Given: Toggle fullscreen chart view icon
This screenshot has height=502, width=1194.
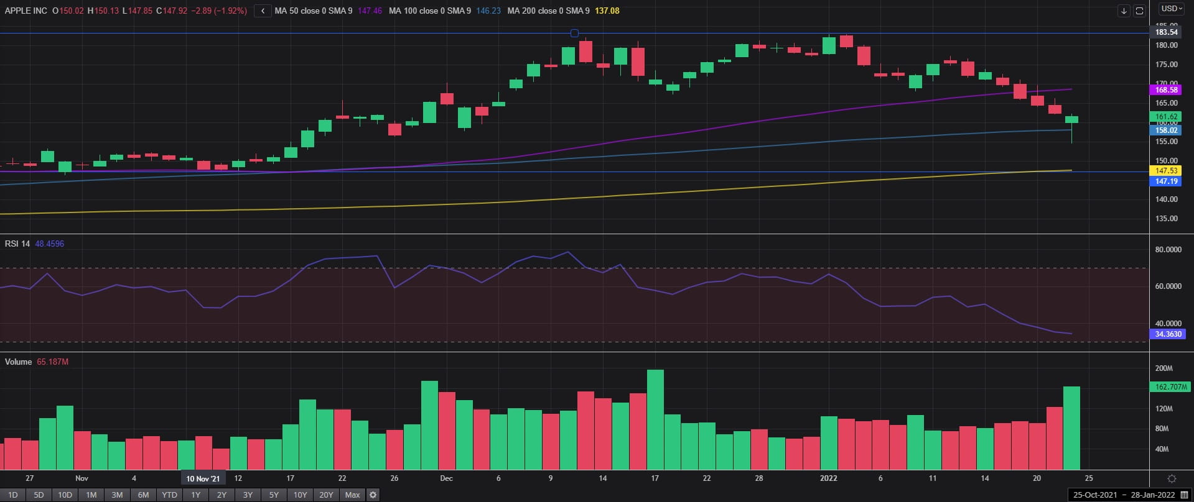Looking at the screenshot, I should pos(1139,11).
